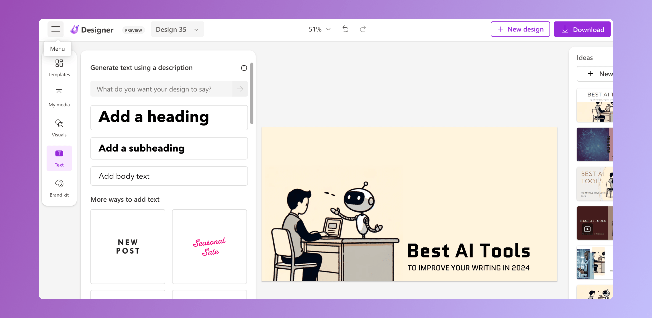Screen dimensions: 652x318
Task: Click the Preview menu label
Action: (x=133, y=30)
